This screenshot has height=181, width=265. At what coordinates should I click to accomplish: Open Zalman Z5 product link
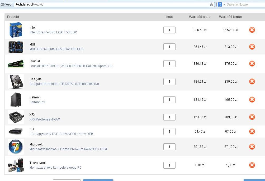pos(37,102)
